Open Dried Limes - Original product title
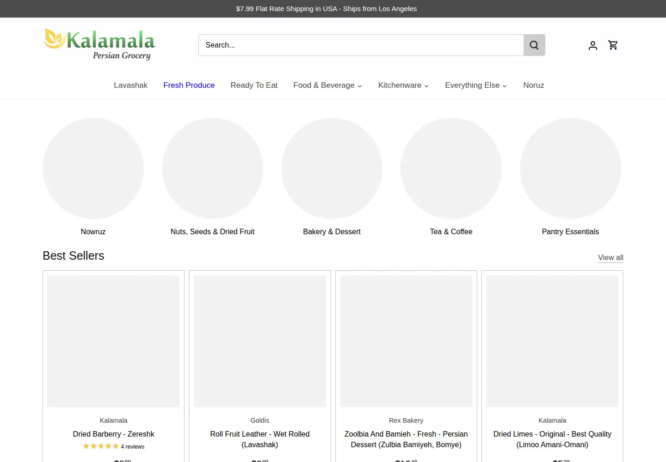Screen dimensions: 666x462 (552, 439)
